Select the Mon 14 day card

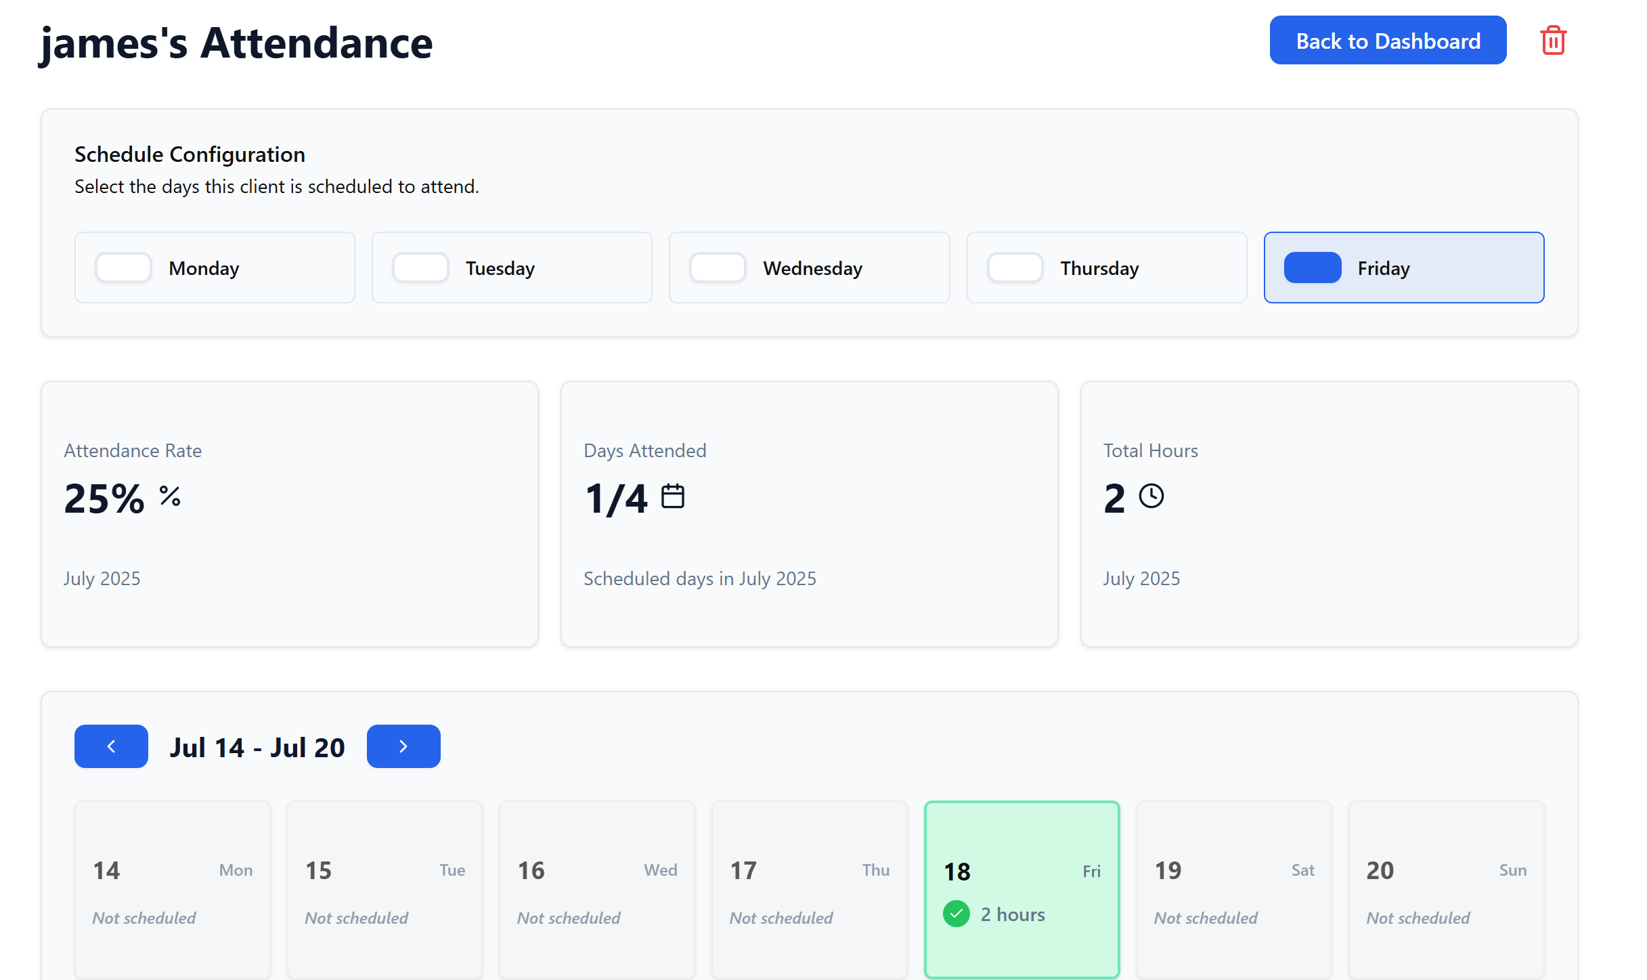173,889
